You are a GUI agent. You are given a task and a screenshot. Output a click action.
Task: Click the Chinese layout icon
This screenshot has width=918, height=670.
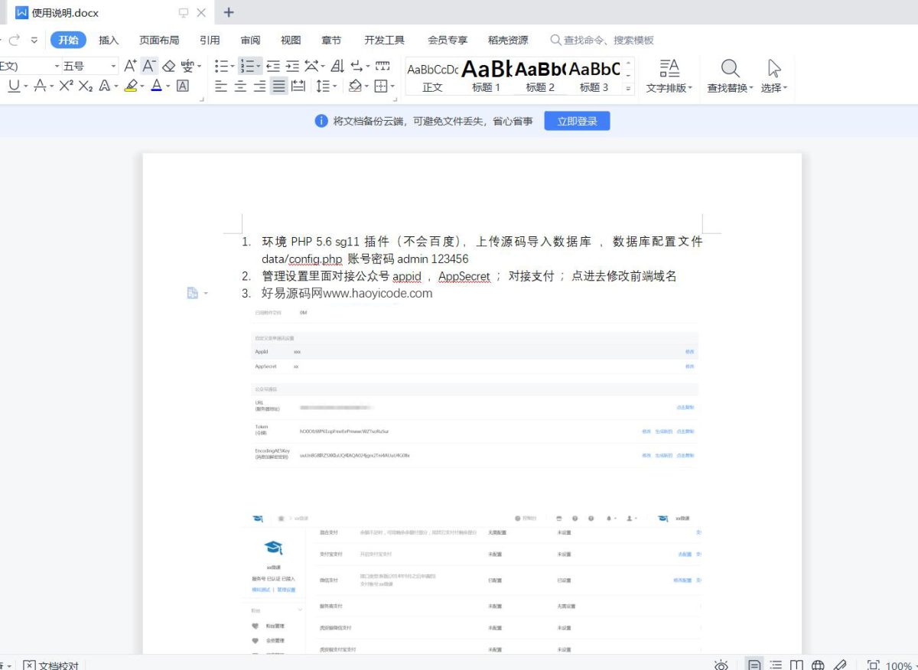coord(311,67)
